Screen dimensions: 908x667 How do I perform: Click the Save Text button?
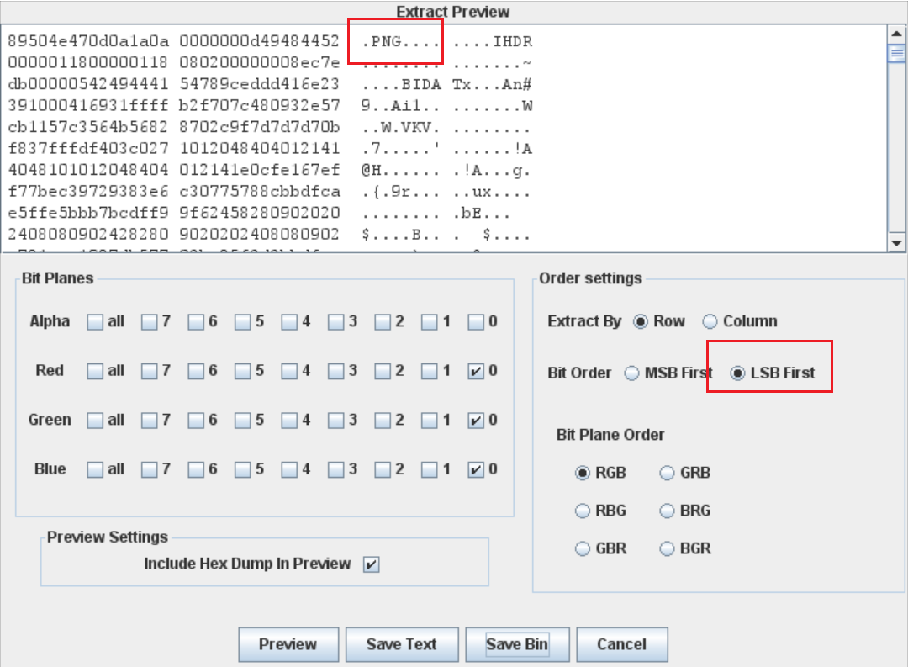402,644
